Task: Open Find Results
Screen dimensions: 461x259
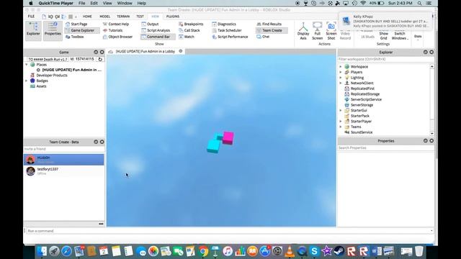Action: point(269,24)
